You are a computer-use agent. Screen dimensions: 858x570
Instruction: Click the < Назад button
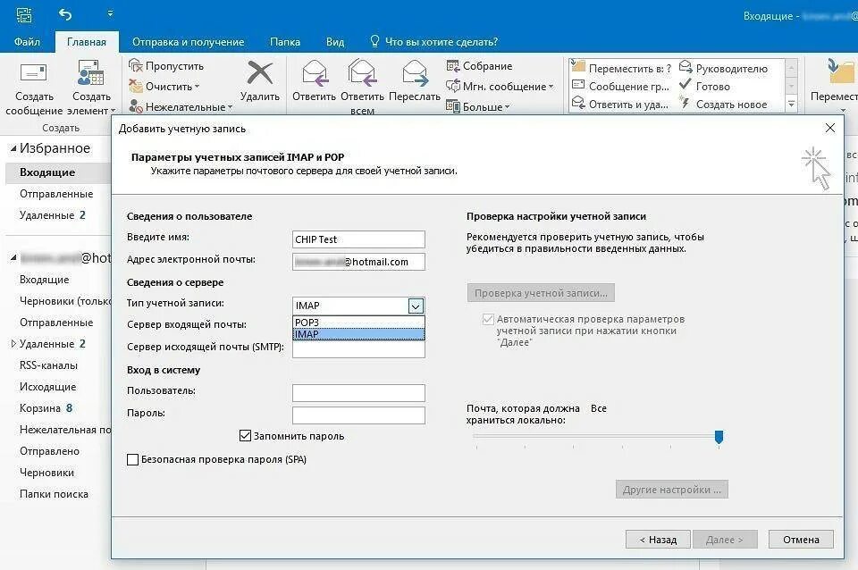tap(658, 540)
